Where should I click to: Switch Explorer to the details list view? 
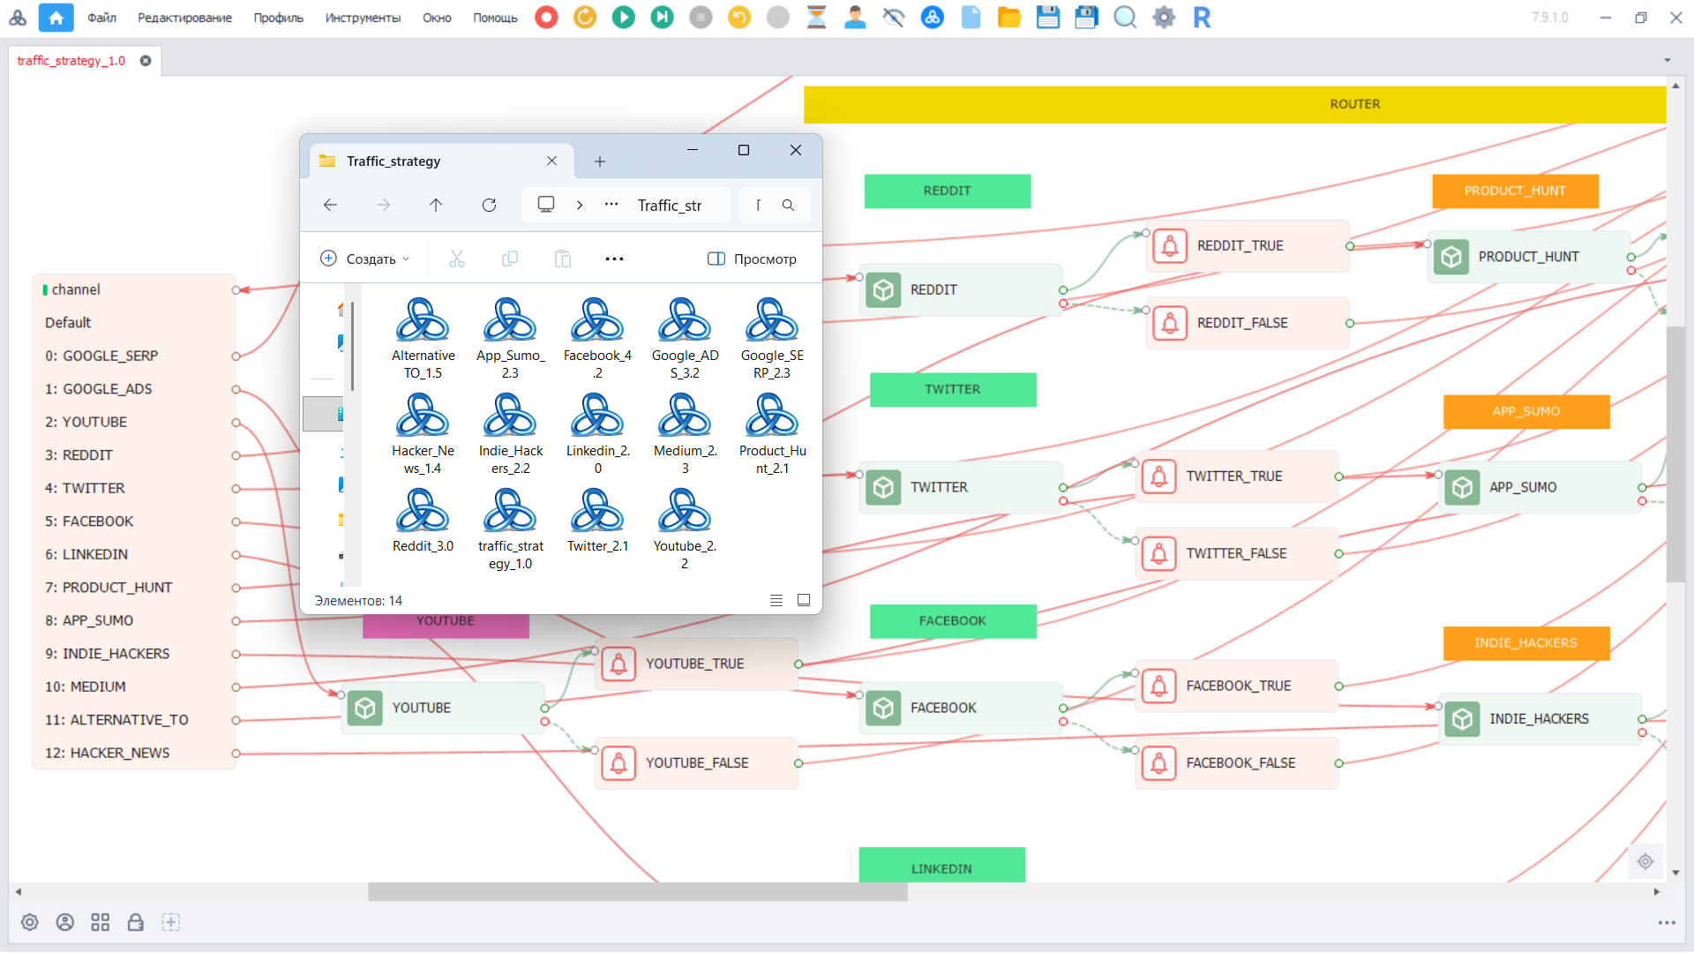[776, 601]
